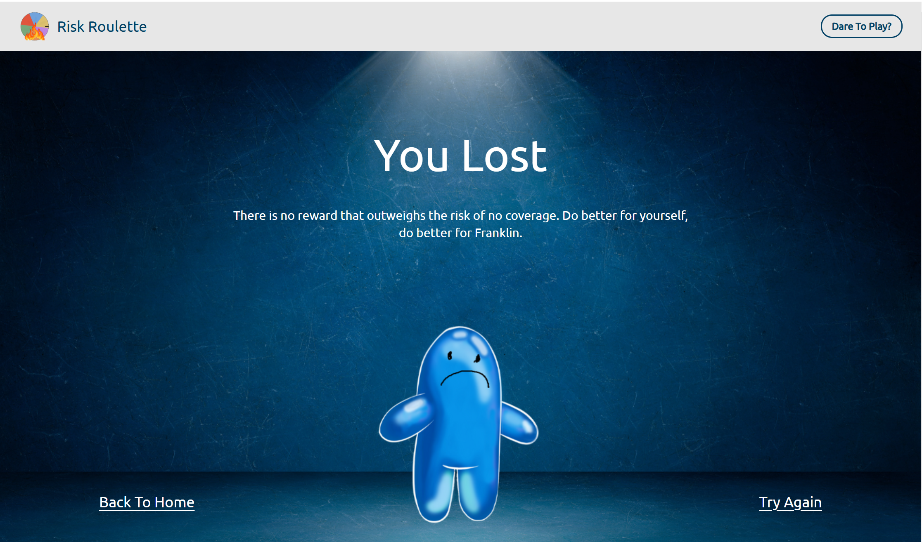Click Franklin's arm on the right side
This screenshot has height=542, width=922.
pos(519,424)
